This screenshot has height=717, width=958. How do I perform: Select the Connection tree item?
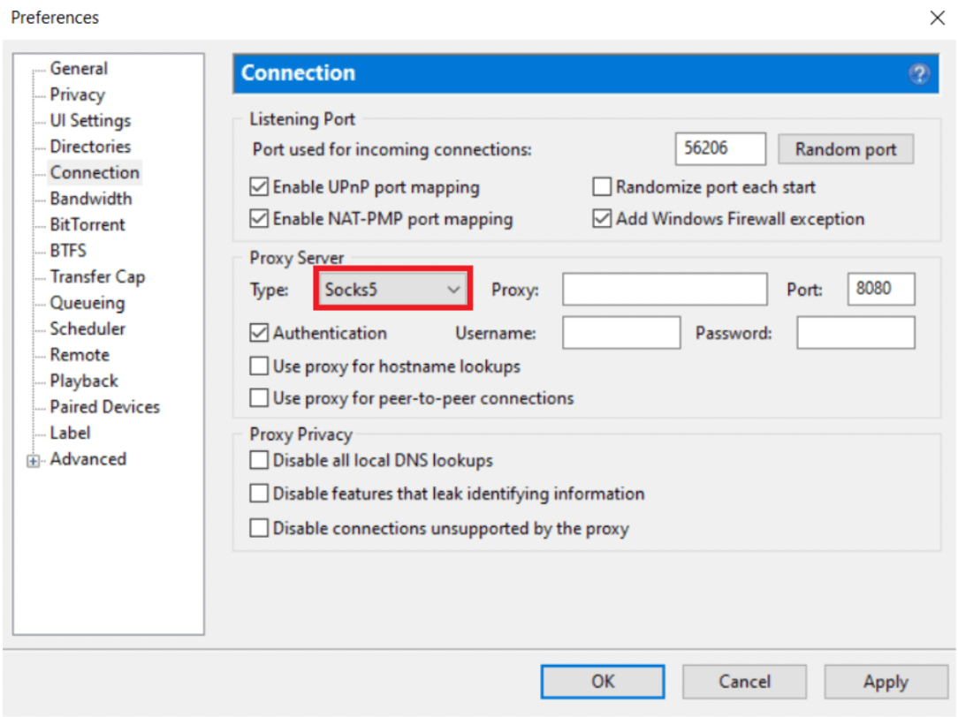95,173
